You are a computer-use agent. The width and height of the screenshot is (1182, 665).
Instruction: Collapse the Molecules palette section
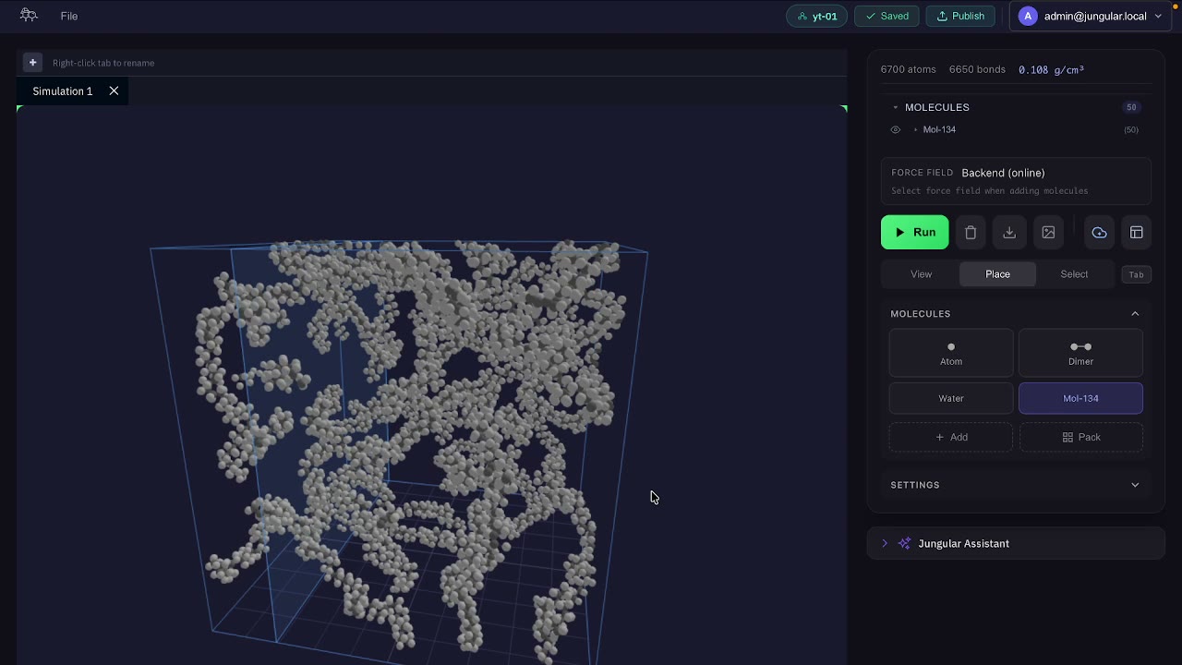tap(1135, 314)
